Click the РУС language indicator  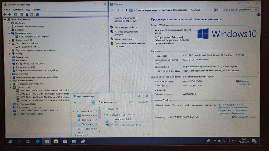[234, 141]
